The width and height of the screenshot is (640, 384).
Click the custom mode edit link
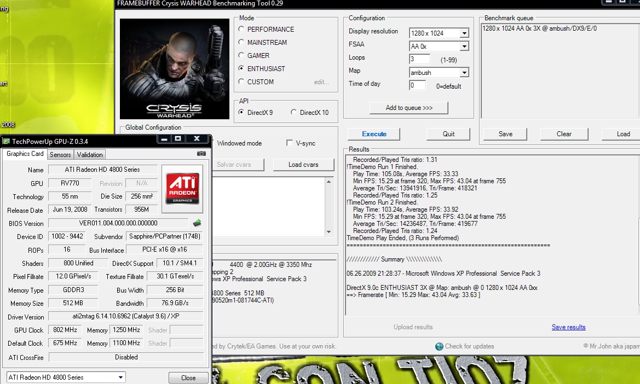321,82
